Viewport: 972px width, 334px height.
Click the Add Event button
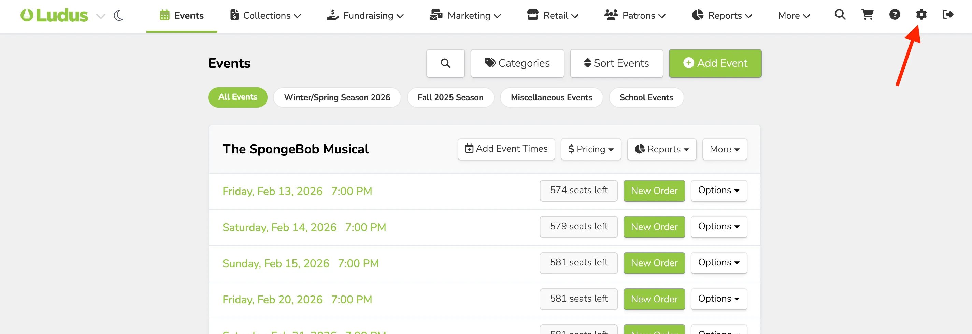715,63
